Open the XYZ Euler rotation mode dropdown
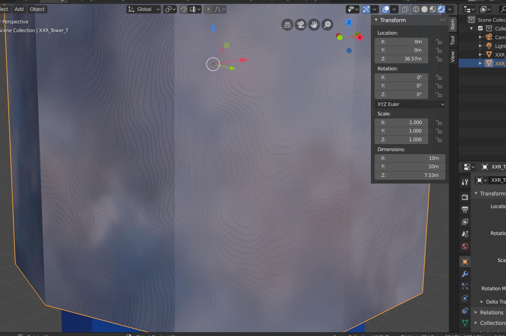The width and height of the screenshot is (506, 336). (x=410, y=104)
